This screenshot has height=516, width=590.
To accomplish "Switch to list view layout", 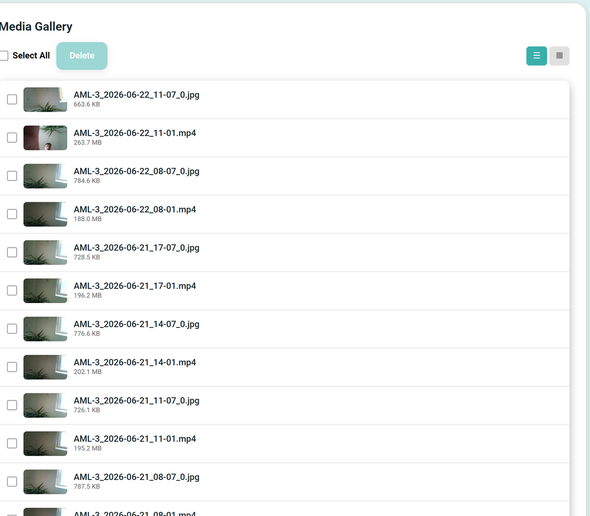I will (x=536, y=55).
